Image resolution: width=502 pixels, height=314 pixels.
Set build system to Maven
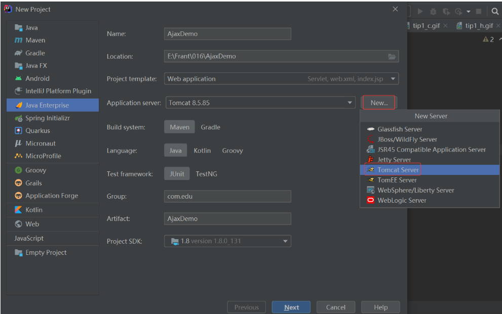tap(179, 127)
